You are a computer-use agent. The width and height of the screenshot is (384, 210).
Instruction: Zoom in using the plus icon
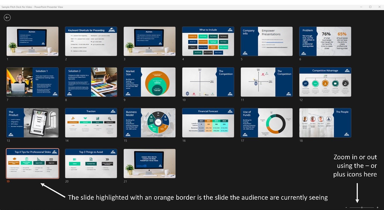377,207
